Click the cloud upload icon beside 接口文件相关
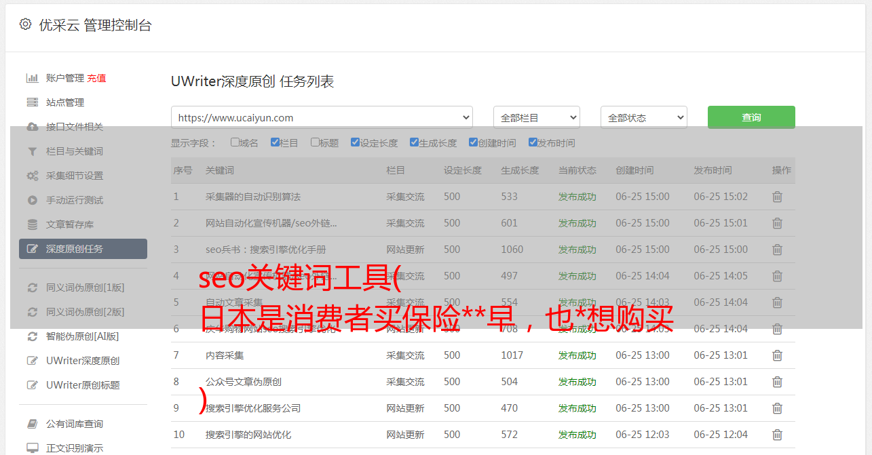 point(32,127)
